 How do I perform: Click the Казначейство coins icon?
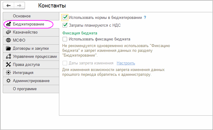tap(8, 32)
